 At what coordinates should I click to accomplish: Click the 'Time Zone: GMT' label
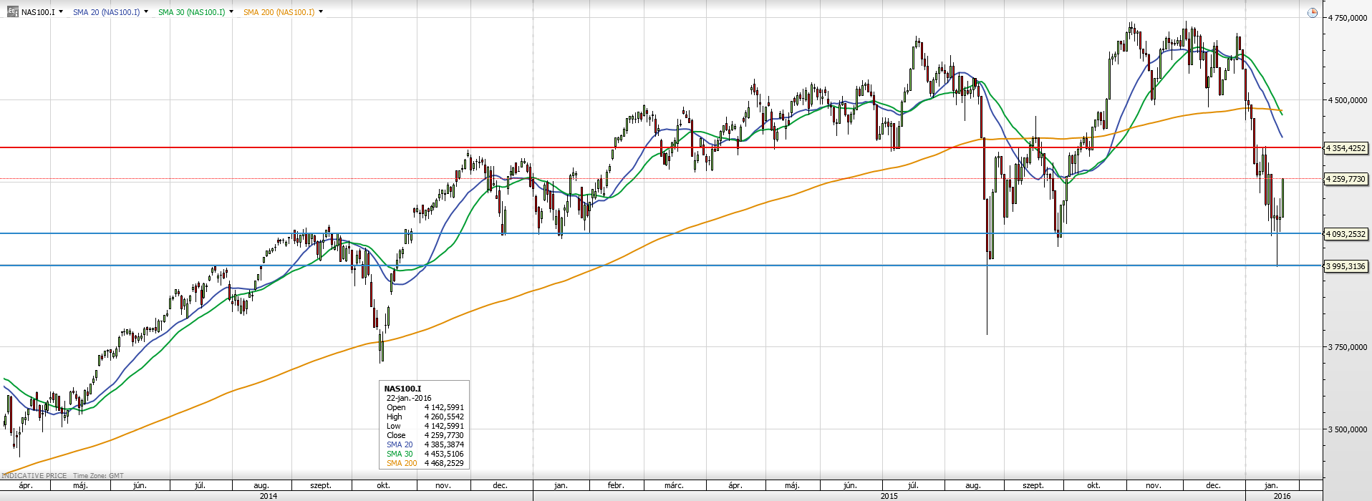[98, 475]
